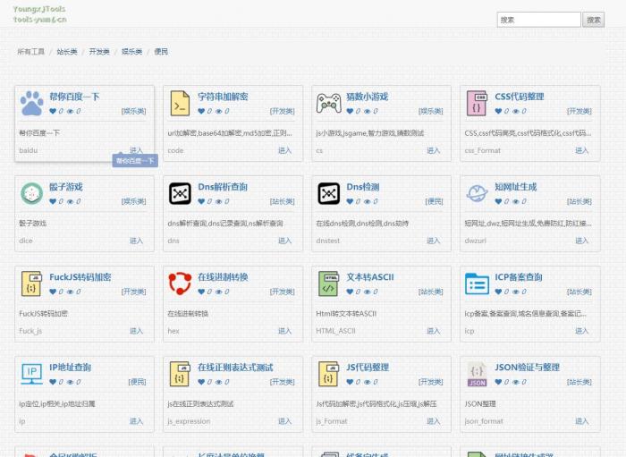Show the 便民 category tools
626x457 pixels.
pyautogui.click(x=161, y=52)
